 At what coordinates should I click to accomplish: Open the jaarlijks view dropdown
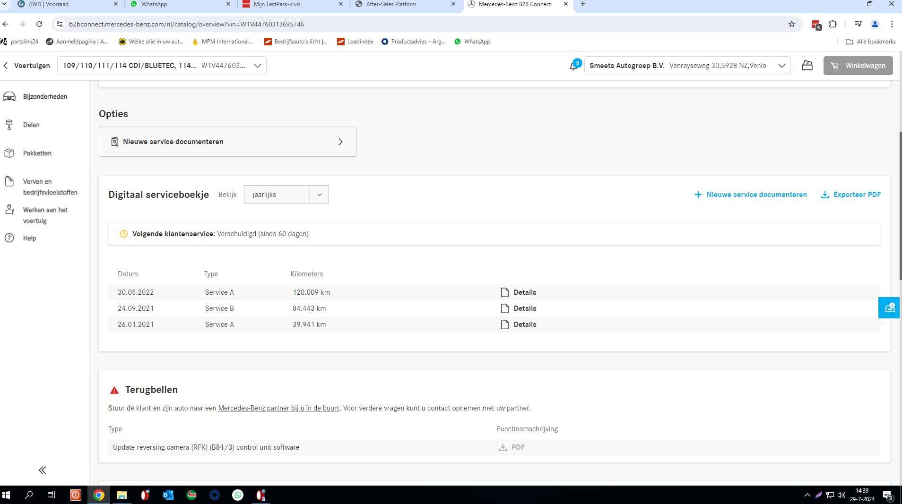286,195
